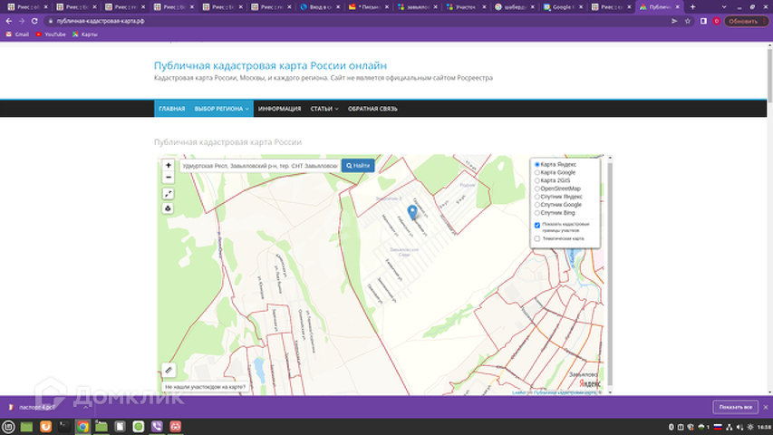
Task: Click the print map icon
Action: point(169,208)
